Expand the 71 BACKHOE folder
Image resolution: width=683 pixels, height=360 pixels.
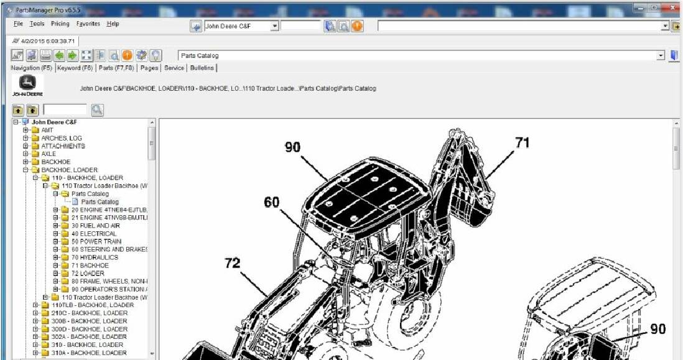(x=56, y=265)
